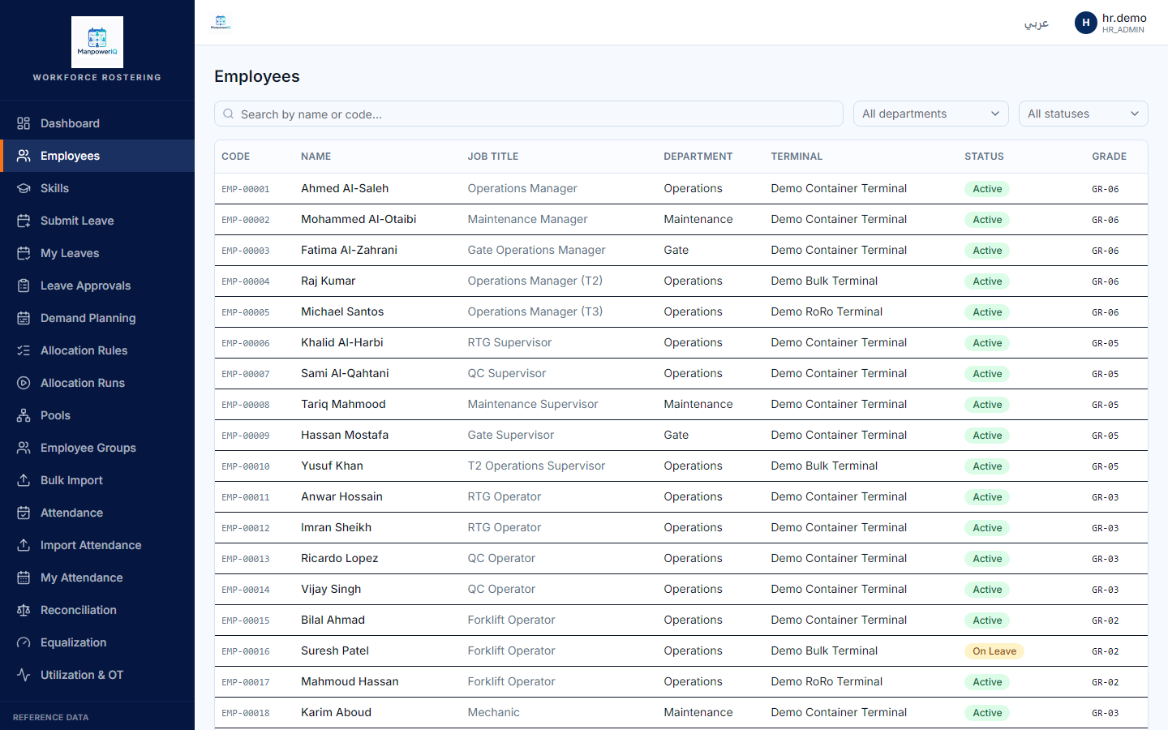Click Gate Supervisor job title
The image size is (1168, 730).
(x=510, y=435)
